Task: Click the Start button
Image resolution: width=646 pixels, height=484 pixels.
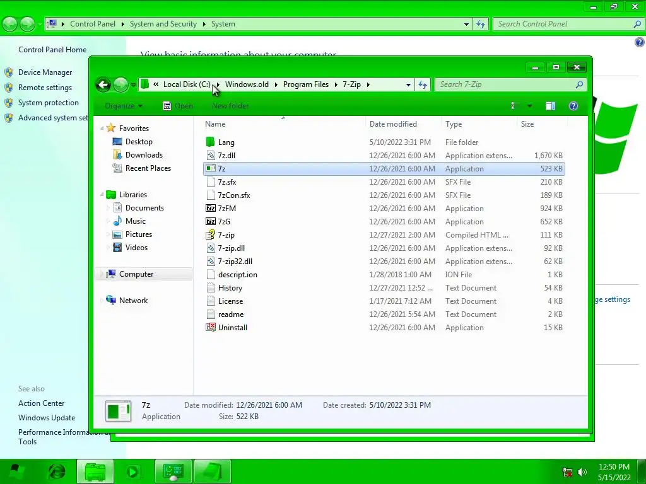Action: click(x=16, y=471)
